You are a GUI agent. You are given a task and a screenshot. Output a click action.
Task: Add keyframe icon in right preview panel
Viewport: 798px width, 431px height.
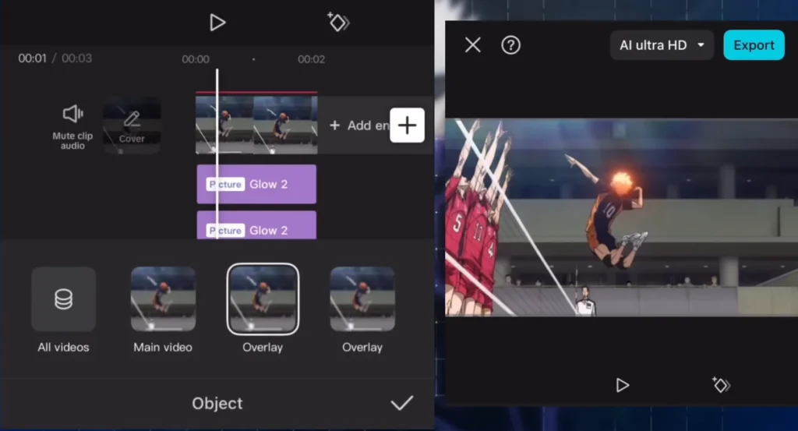[721, 385]
